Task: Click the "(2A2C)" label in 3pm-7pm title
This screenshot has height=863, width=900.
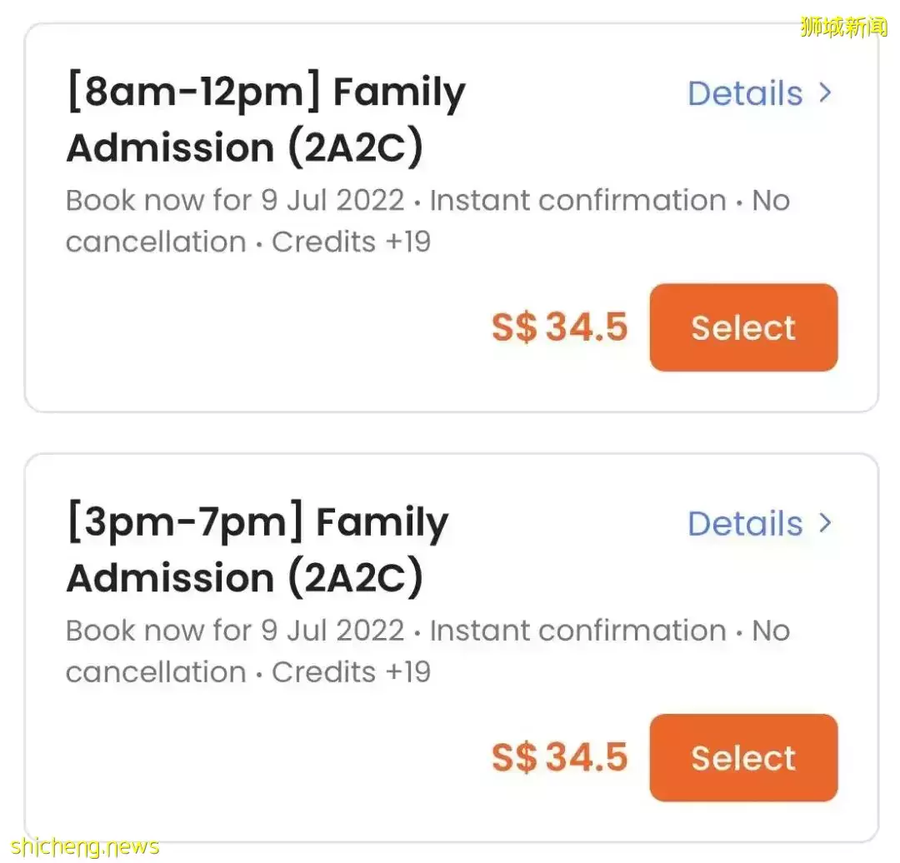Action: tap(356, 578)
